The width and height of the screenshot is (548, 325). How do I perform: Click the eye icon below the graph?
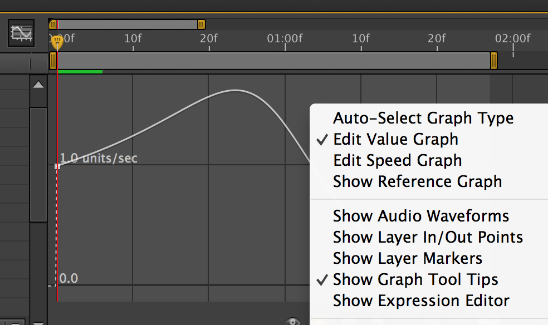[293, 322]
